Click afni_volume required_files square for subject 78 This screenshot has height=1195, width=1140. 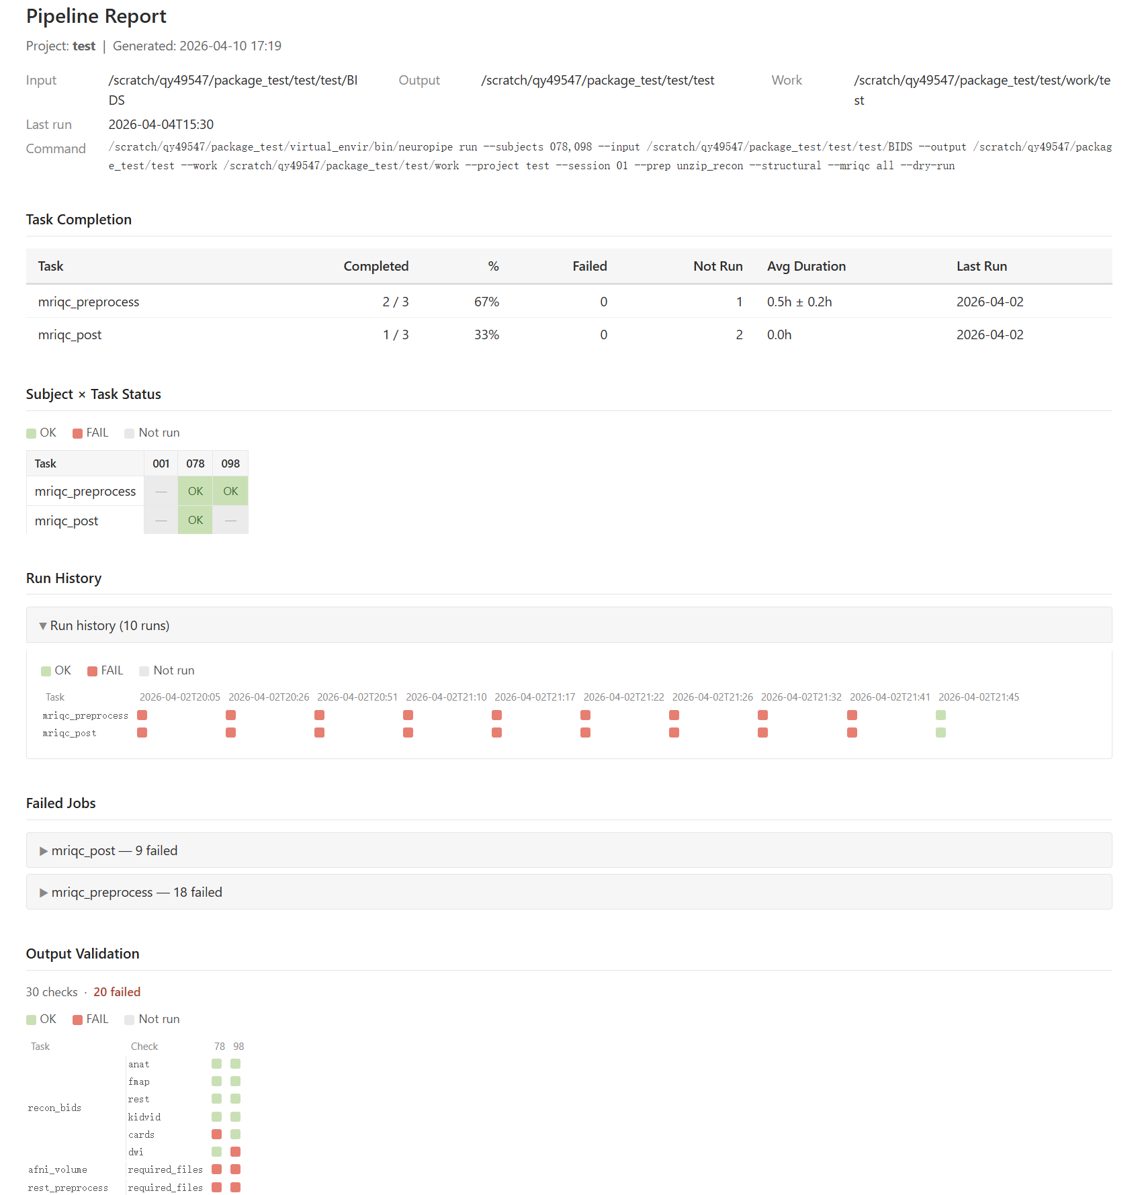click(x=216, y=1169)
